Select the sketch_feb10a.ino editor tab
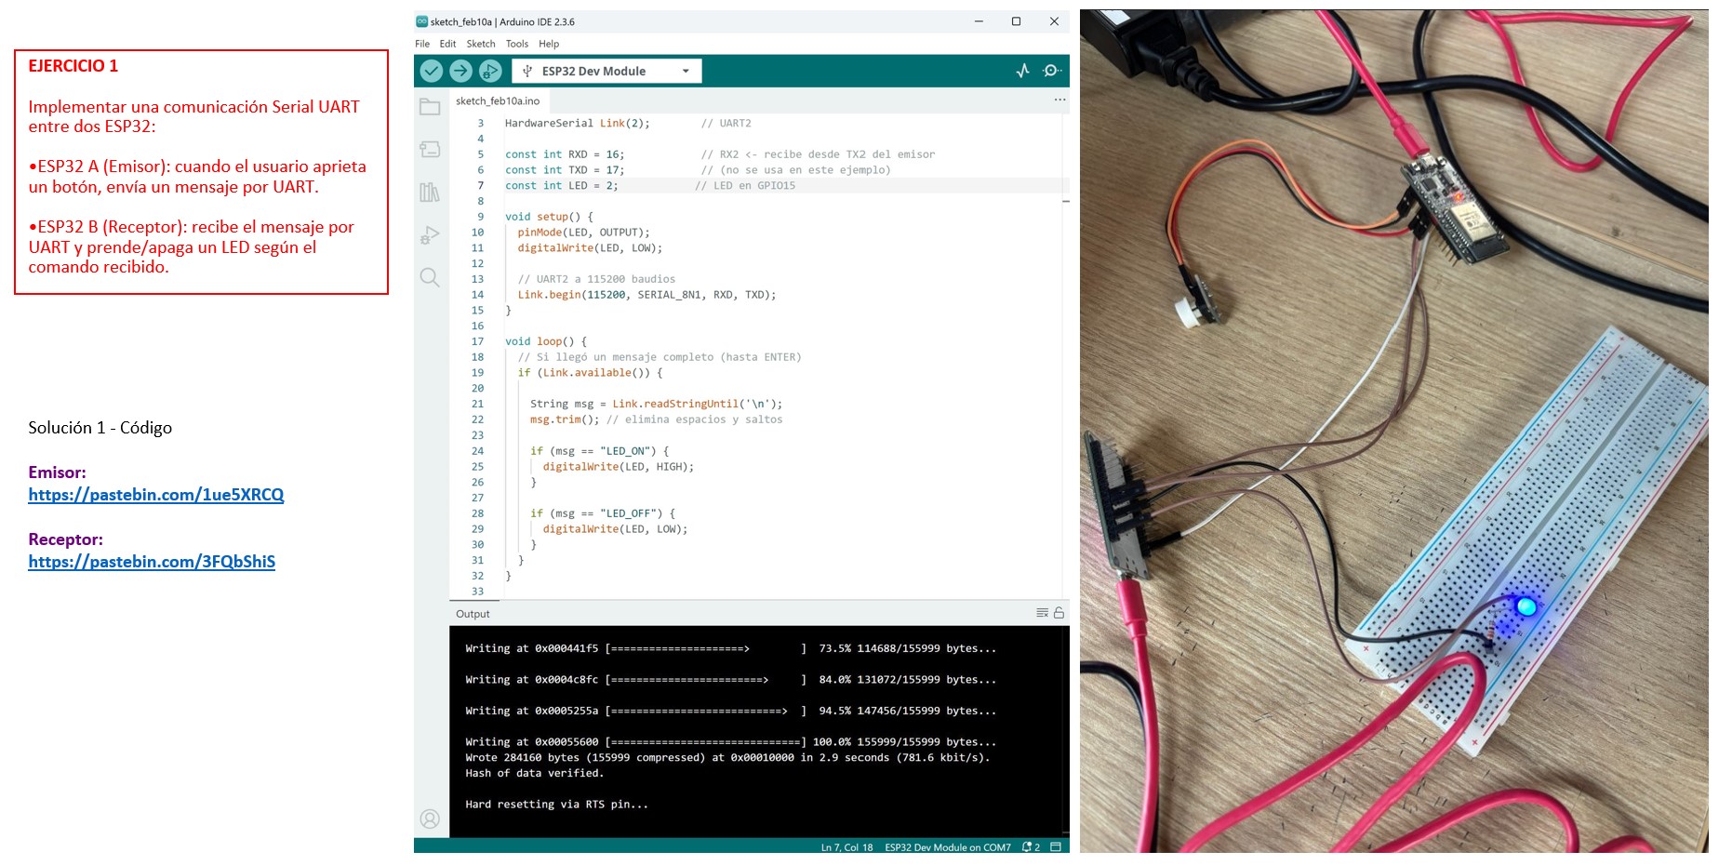This screenshot has width=1719, height=865. (x=498, y=100)
